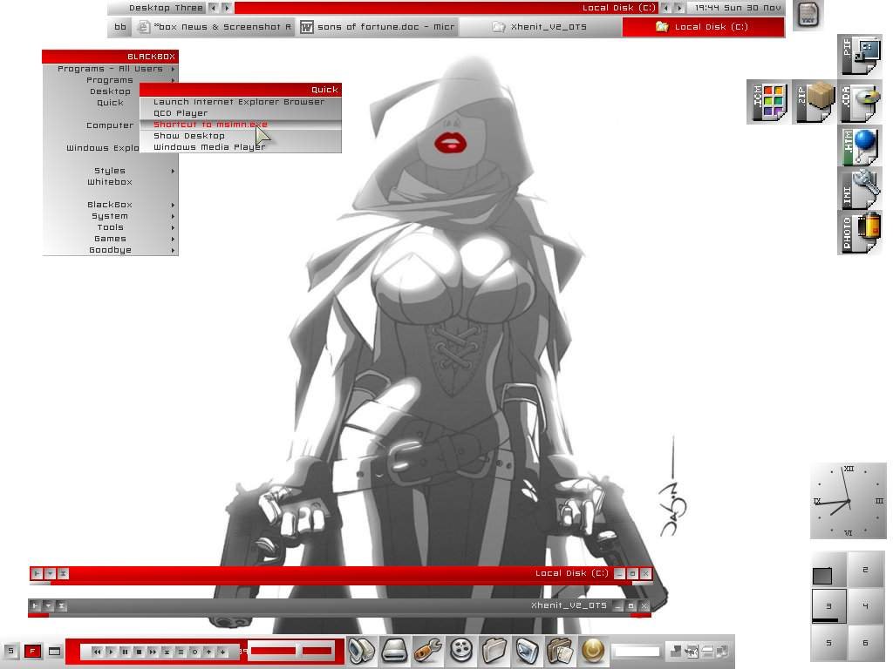The image size is (893, 669).
Task: Adjust the media player volume slider
Action: click(317, 650)
